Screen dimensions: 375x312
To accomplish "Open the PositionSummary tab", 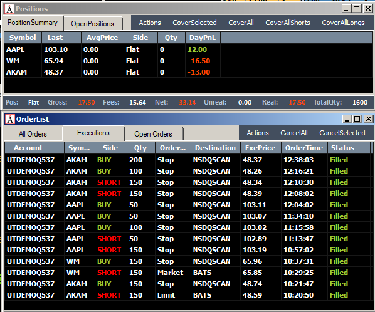I will click(33, 23).
